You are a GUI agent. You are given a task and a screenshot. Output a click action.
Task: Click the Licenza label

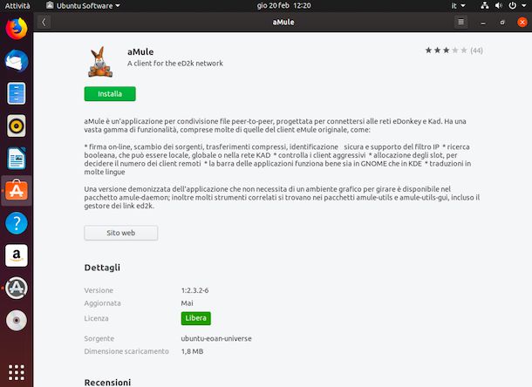(96, 318)
